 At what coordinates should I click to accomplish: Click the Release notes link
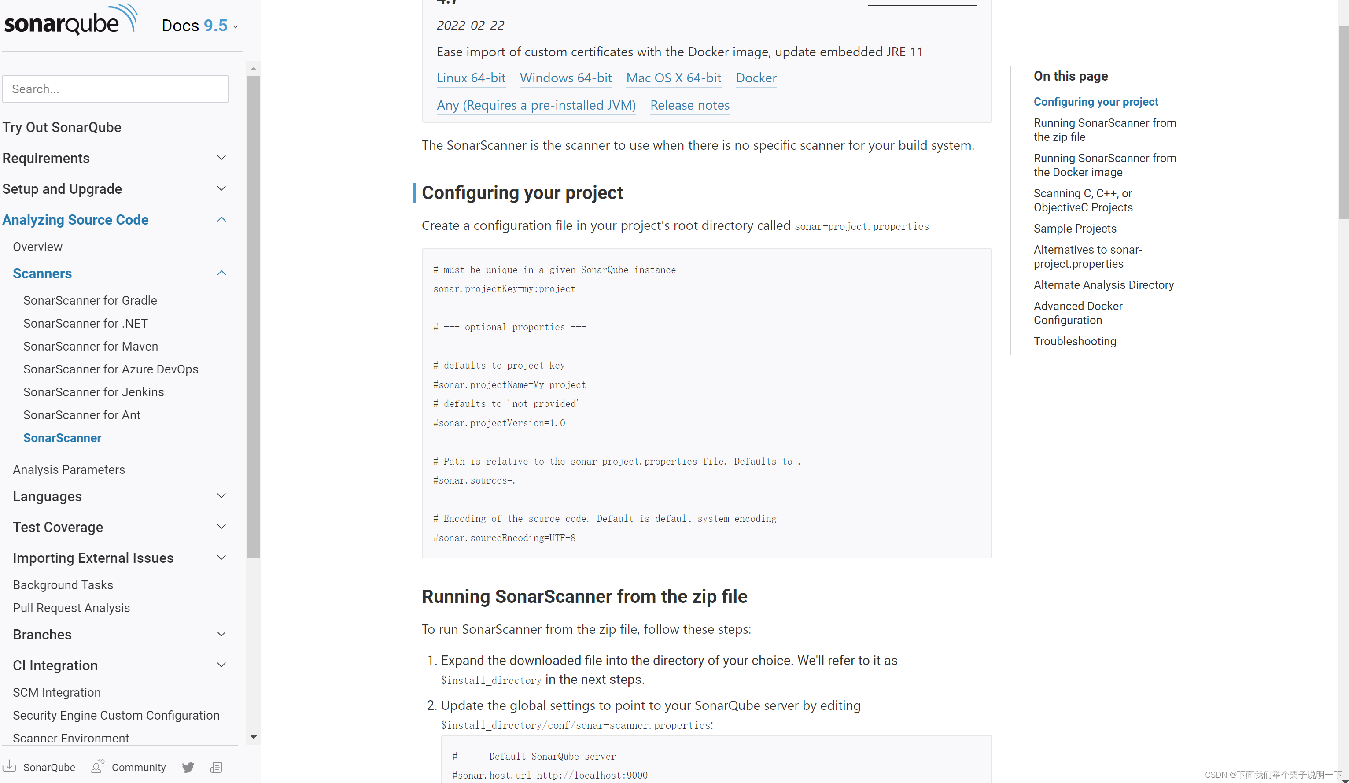click(689, 104)
